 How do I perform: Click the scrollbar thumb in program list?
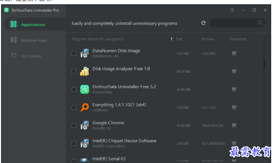[x=264, y=64]
